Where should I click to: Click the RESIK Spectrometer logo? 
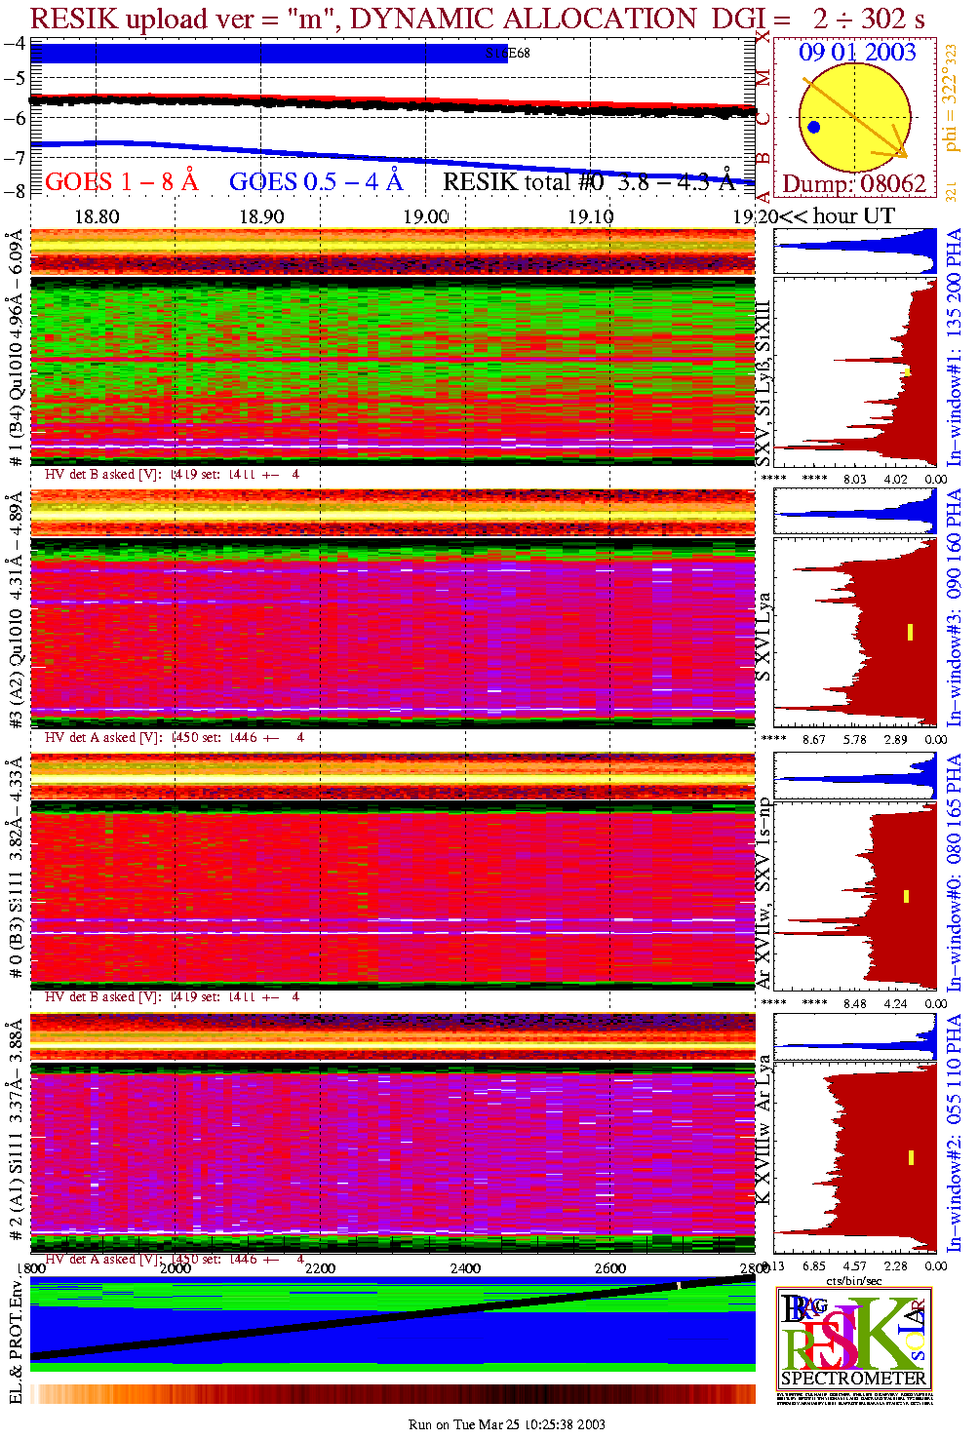(x=854, y=1338)
